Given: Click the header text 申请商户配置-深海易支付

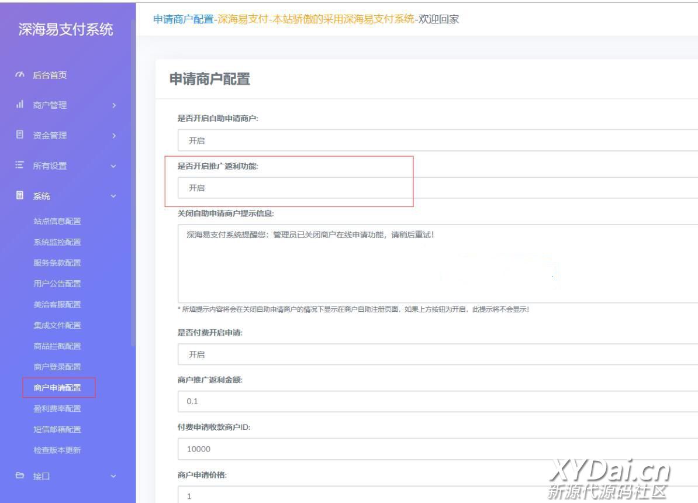Looking at the screenshot, I should pyautogui.click(x=210, y=19).
